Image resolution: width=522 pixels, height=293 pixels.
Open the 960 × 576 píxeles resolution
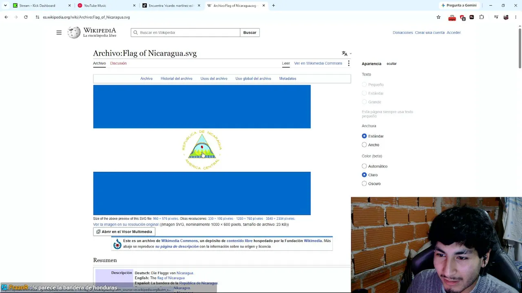click(x=166, y=219)
